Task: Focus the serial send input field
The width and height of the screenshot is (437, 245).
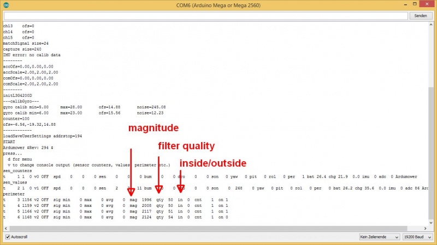Action: (x=206, y=16)
